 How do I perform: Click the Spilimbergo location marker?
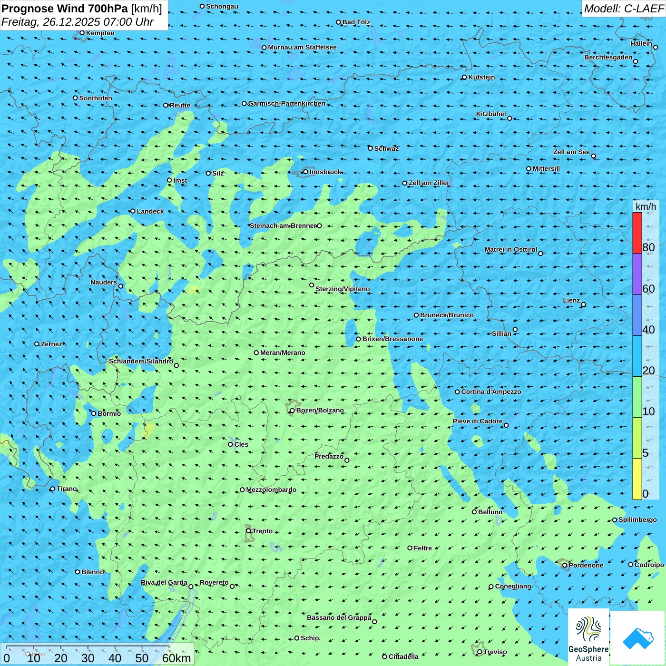pos(615,520)
